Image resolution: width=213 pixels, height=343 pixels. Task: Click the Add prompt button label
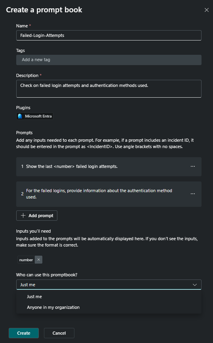pos(41,216)
